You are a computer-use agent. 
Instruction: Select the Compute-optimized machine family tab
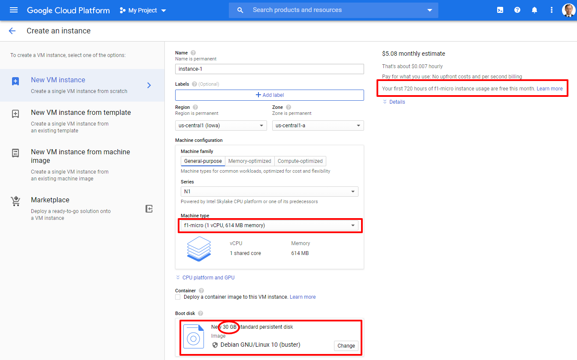pos(300,161)
